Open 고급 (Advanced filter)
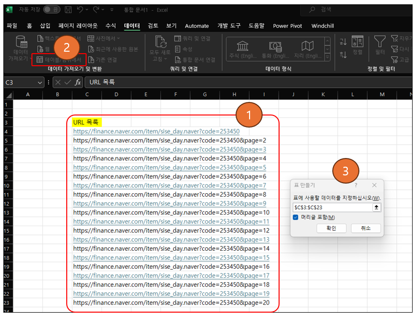The image size is (415, 316). (x=400, y=60)
